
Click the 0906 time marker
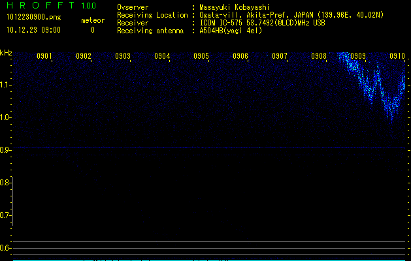point(240,56)
